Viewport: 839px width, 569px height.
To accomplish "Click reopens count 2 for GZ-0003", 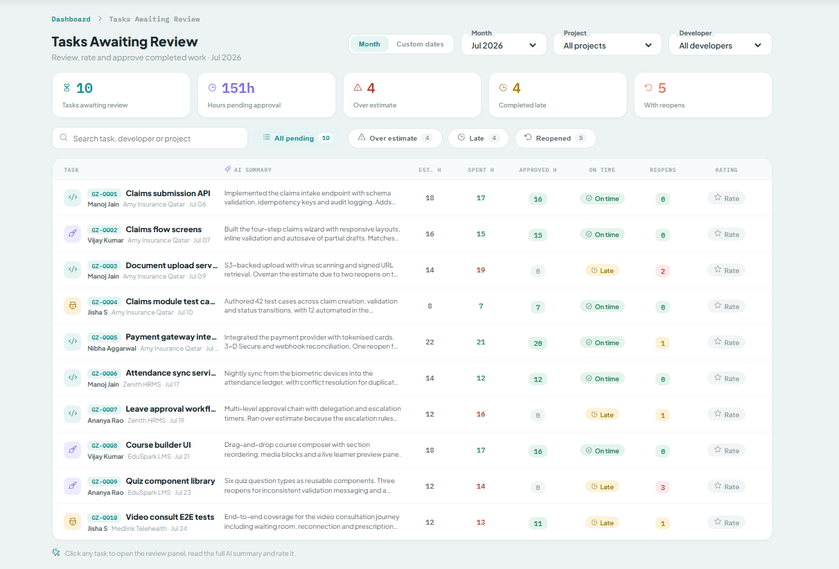I will 662,271.
